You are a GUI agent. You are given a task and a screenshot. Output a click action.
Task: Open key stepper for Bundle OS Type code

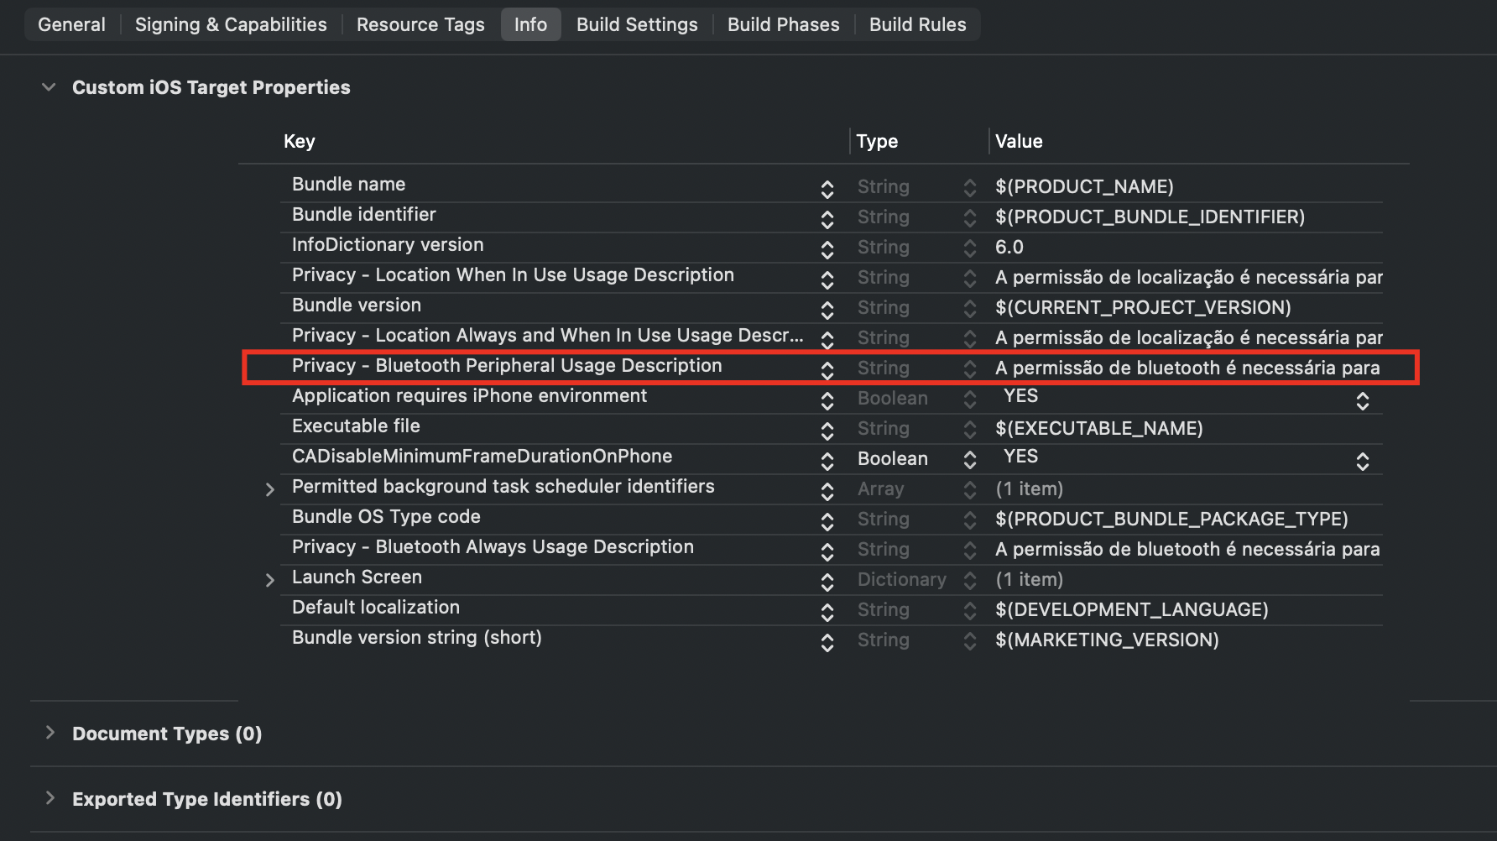pyautogui.click(x=827, y=521)
